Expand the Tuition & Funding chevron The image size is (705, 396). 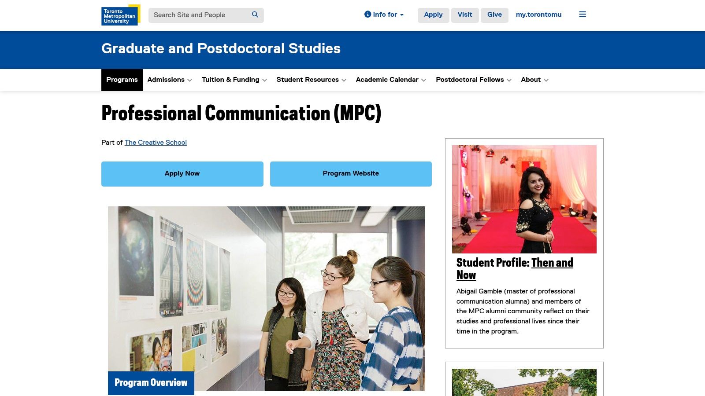[x=264, y=80]
